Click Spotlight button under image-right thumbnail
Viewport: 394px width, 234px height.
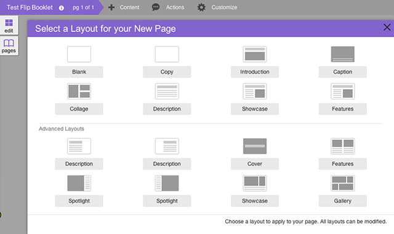click(167, 201)
